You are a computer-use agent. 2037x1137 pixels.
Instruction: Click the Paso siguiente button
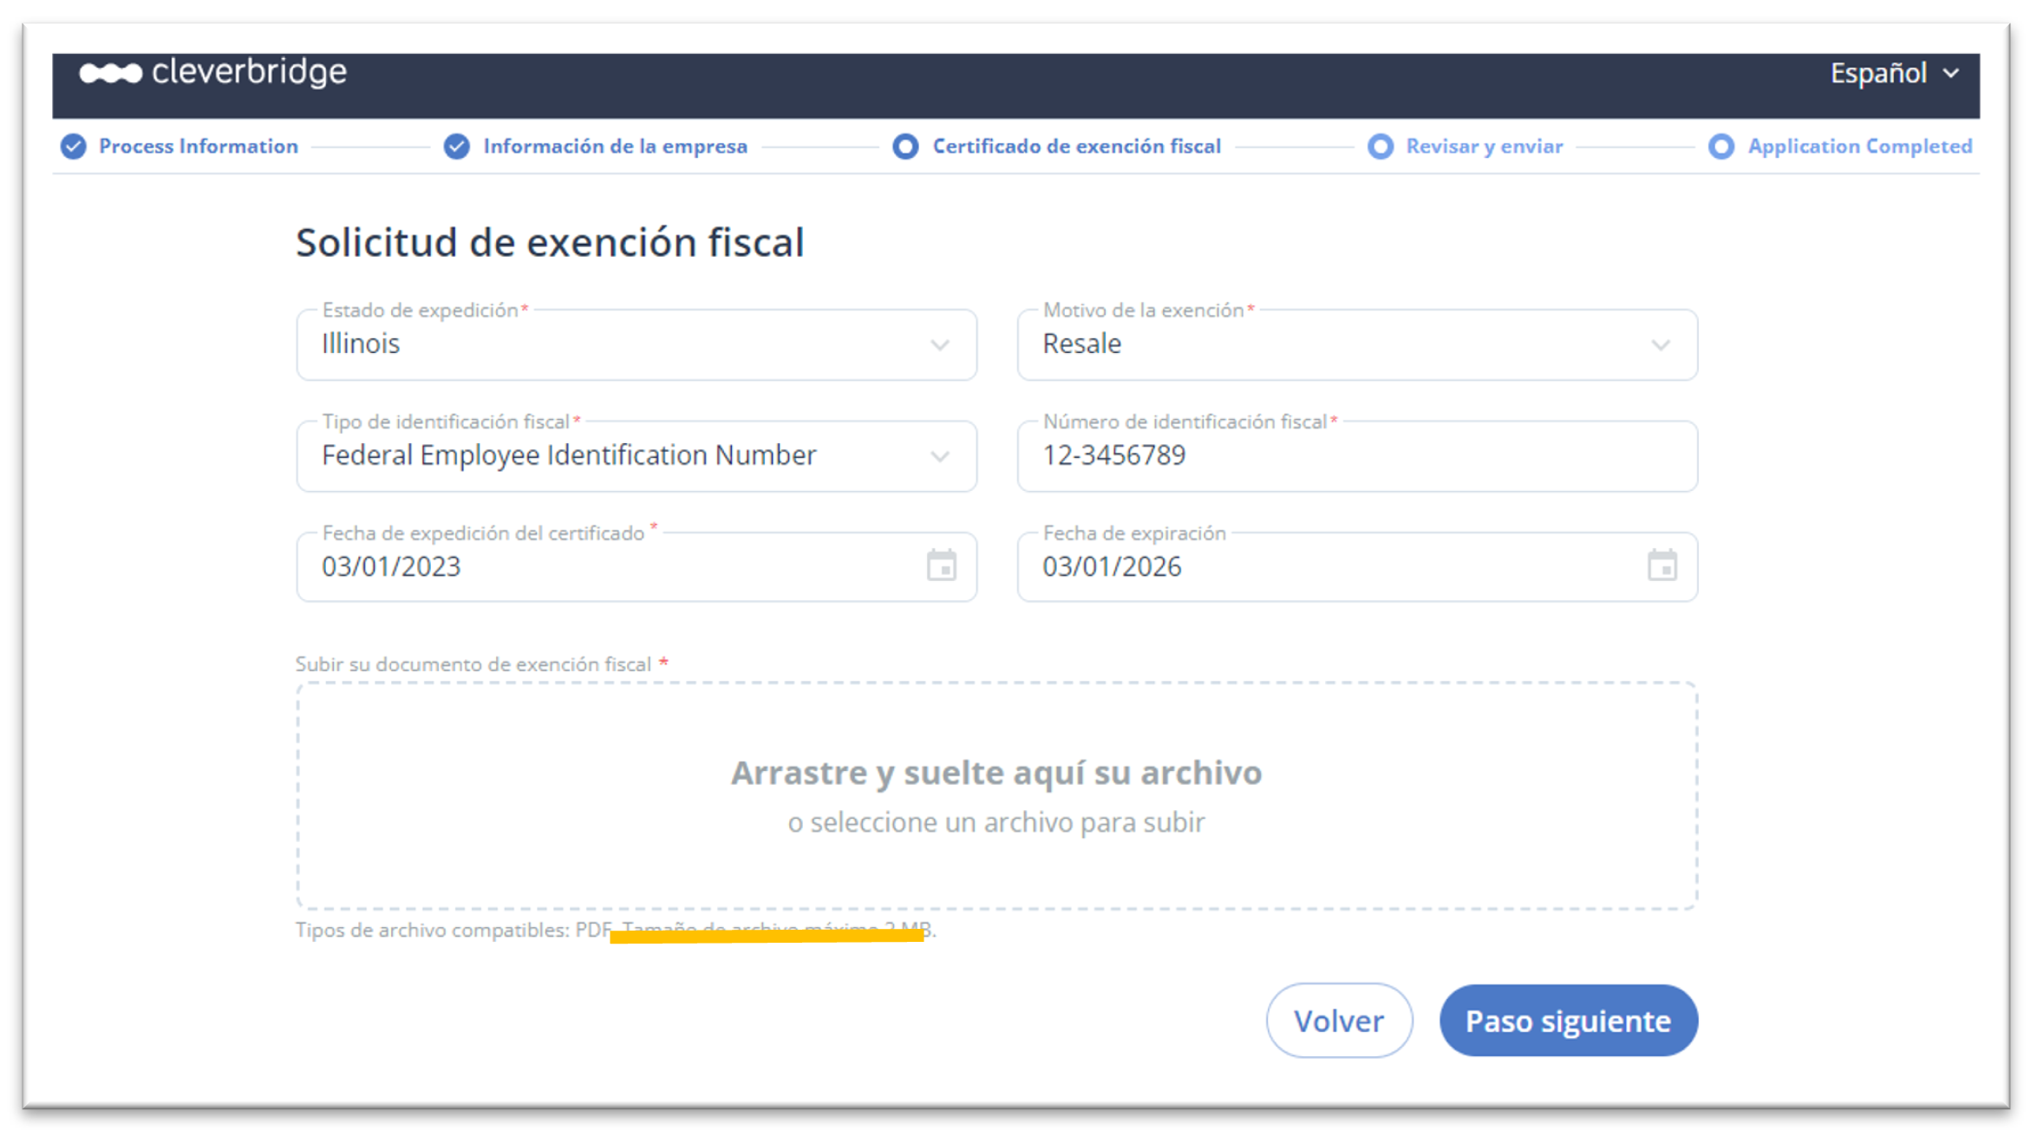tap(1568, 1020)
